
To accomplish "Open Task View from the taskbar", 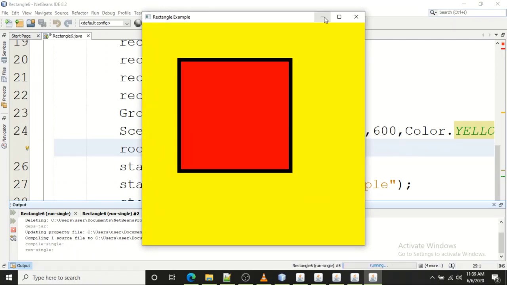I will coord(172,277).
